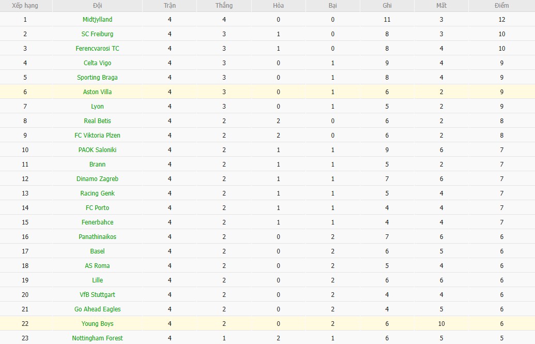Image resolution: width=535 pixels, height=344 pixels.
Task: Select the Đội column header
Action: 97,6
